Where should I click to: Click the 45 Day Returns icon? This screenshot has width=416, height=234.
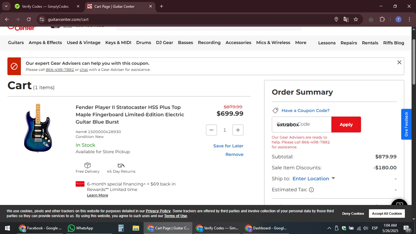pyautogui.click(x=121, y=166)
